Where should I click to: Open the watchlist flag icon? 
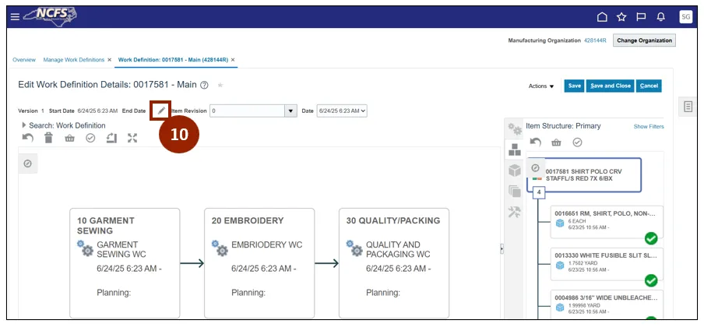641,17
